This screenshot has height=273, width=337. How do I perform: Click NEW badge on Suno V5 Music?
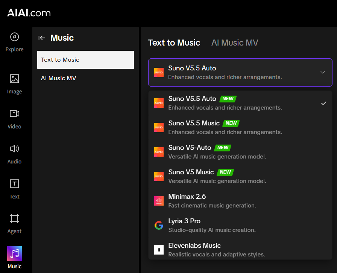(x=225, y=172)
